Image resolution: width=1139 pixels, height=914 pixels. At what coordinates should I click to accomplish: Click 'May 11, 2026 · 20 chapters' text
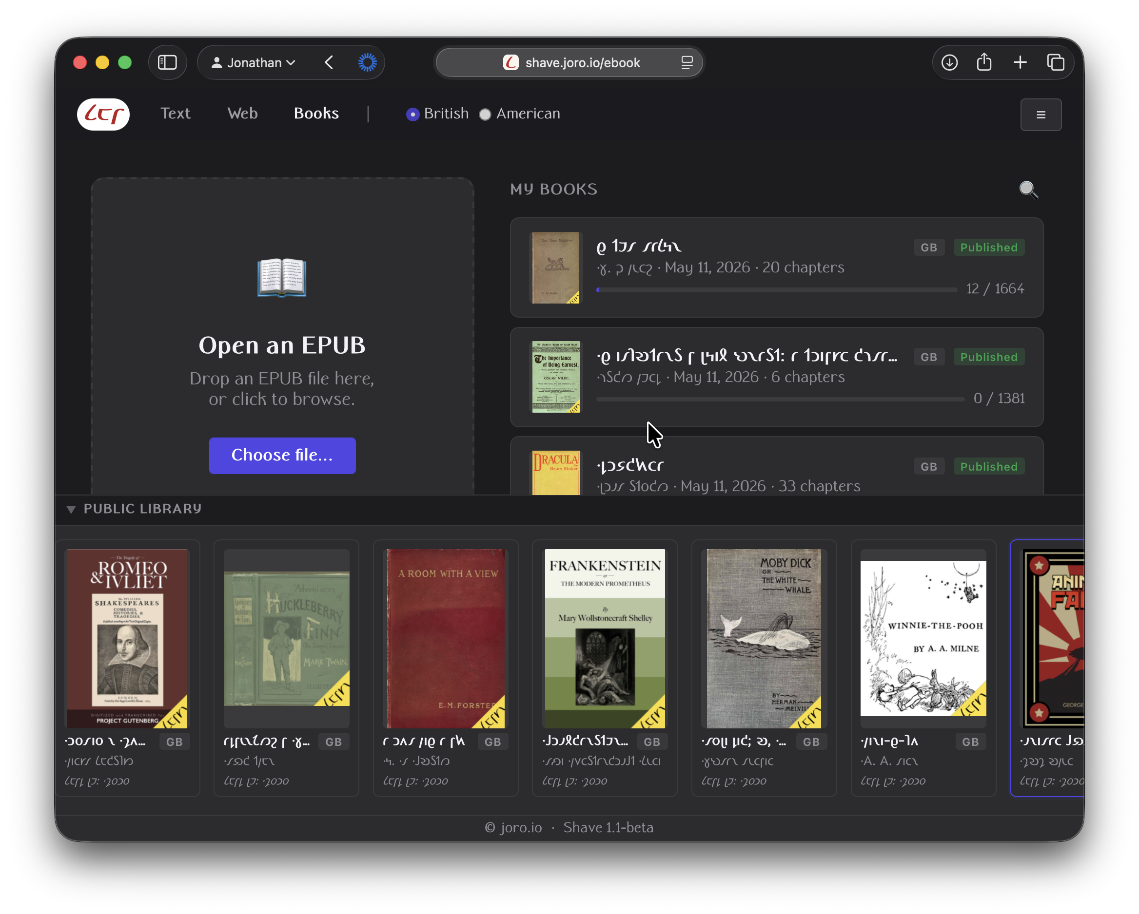(754, 267)
